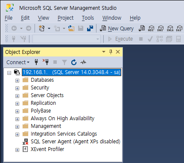This screenshot has height=163, width=184.
Task: Click the New Query button
Action: pos(117,28)
